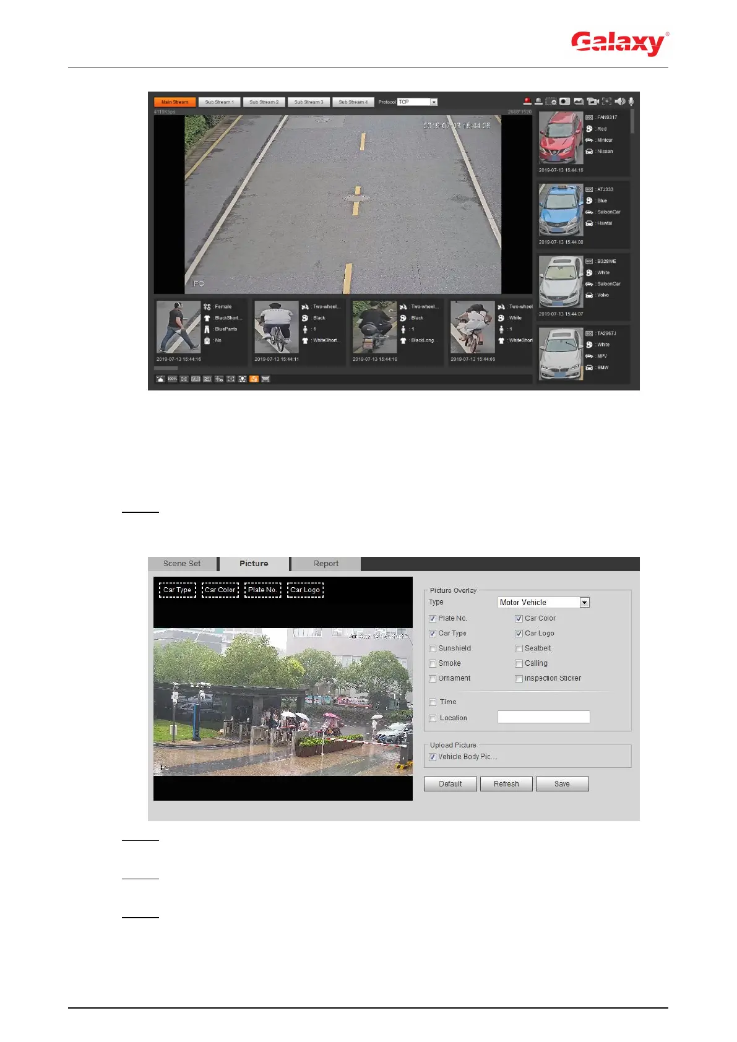Click the Location text input field
The image size is (737, 1042).
point(543,717)
